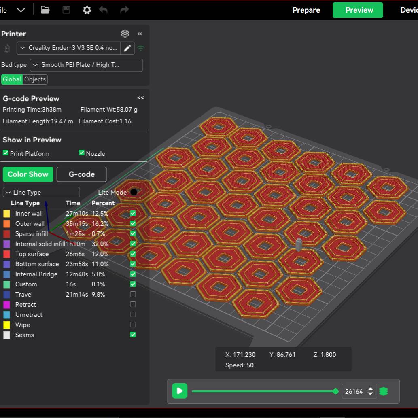
Task: Click the undo arrow icon
Action: (x=104, y=10)
